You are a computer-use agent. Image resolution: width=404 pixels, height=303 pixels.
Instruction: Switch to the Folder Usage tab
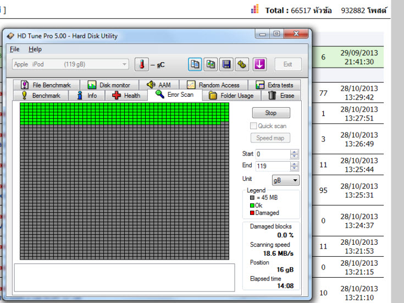231,96
